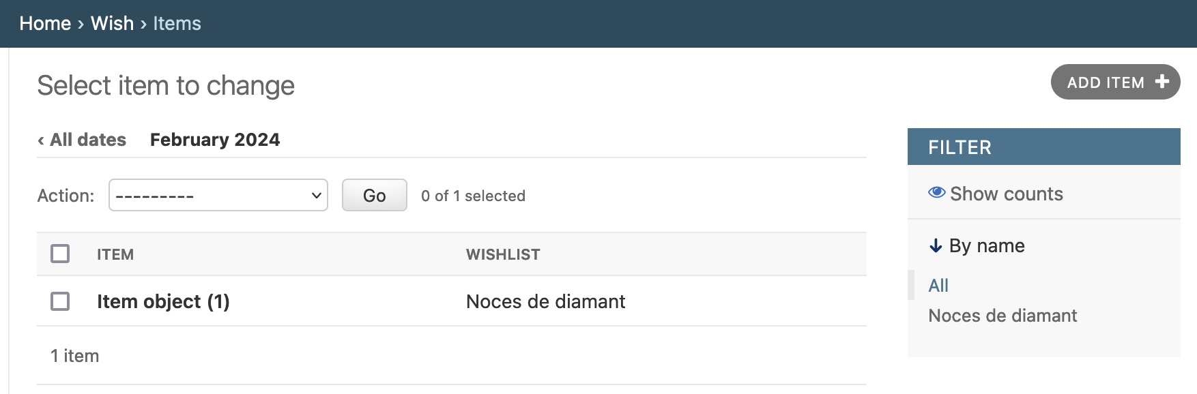1197x394 pixels.
Task: Click the WISHLIST column header
Action: tap(503, 254)
